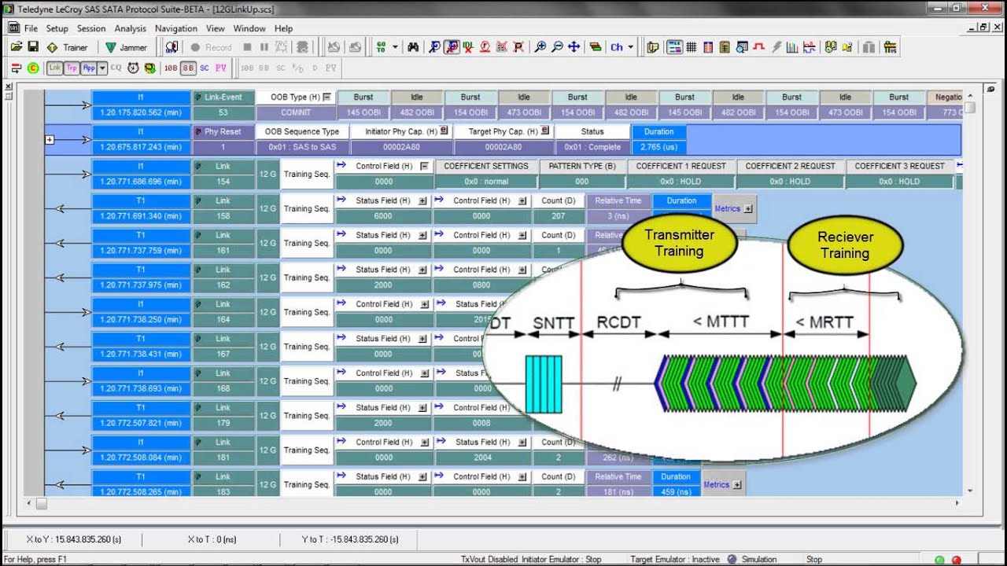Open the Help menu
Image resolution: width=1007 pixels, height=566 pixels.
pos(283,28)
